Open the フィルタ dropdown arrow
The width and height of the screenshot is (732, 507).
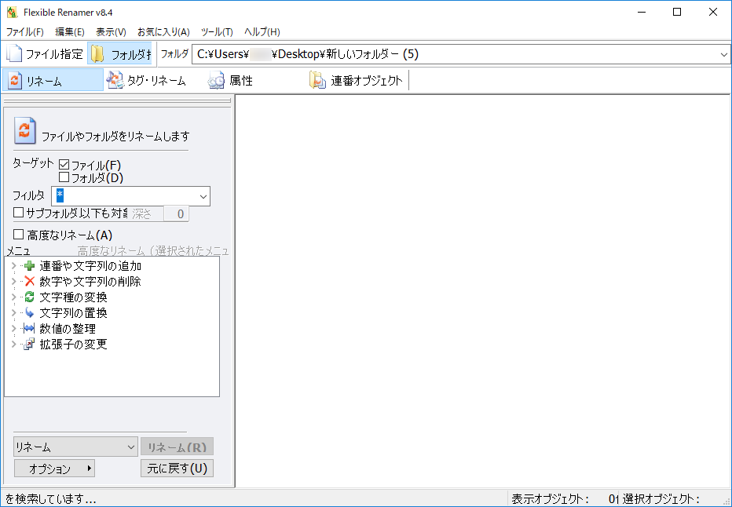(x=203, y=196)
